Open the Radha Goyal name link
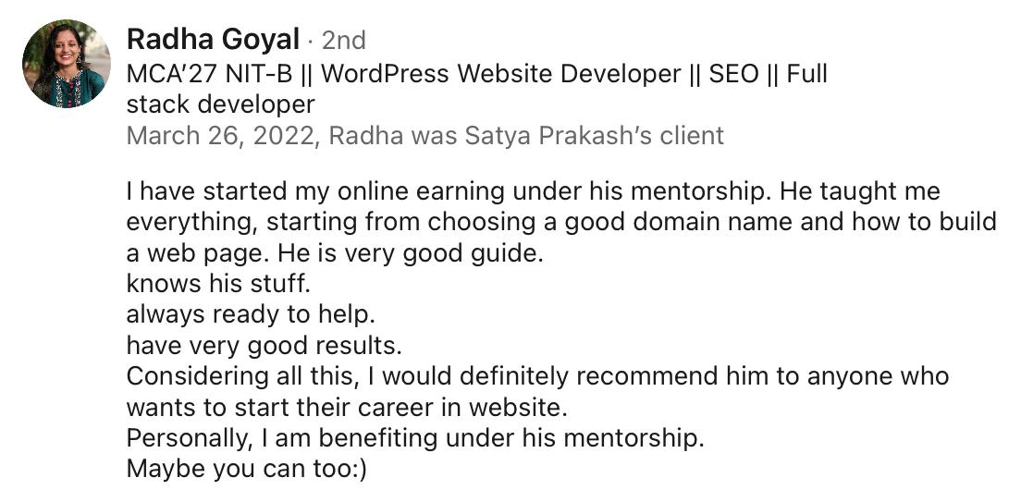This screenshot has width=1021, height=502. pos(213,40)
